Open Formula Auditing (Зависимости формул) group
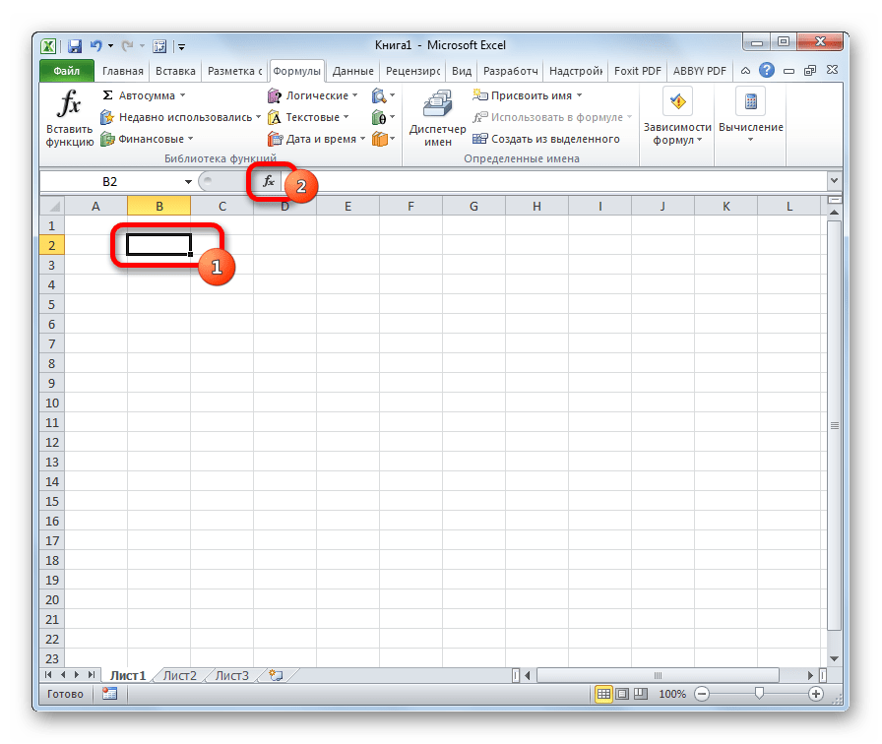The width and height of the screenshot is (882, 744). pyautogui.click(x=677, y=117)
